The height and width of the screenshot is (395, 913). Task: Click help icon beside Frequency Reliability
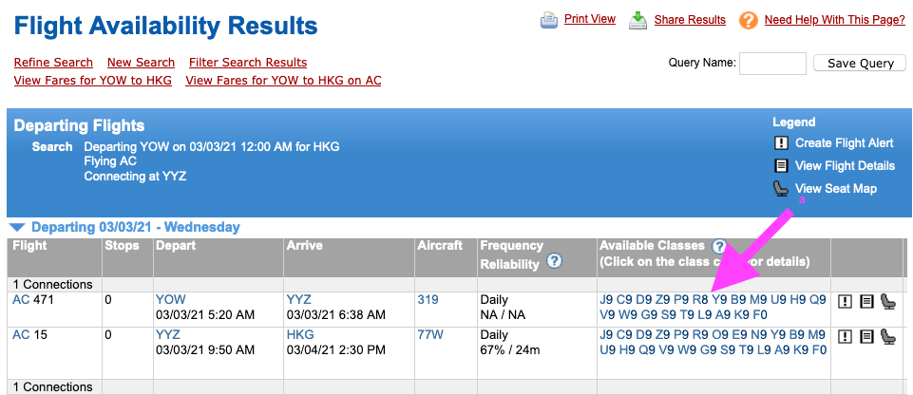pyautogui.click(x=554, y=261)
